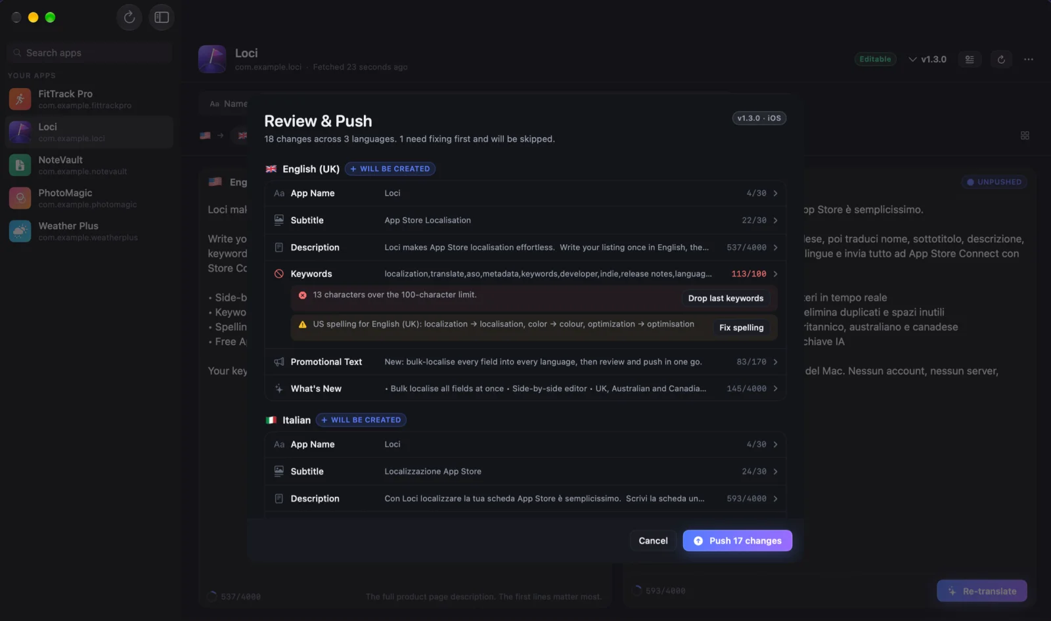Click the English WILL BE CREATED badge
1051x621 pixels.
coord(390,169)
